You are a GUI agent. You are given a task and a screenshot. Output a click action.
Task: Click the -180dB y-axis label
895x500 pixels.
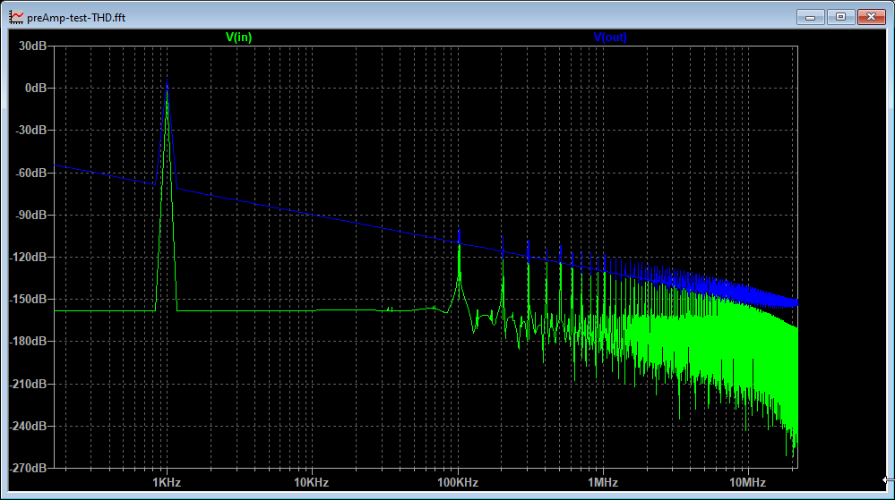coord(28,341)
